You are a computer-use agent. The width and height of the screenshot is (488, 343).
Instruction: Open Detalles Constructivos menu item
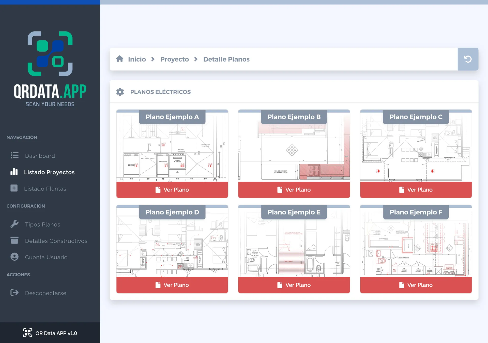coord(56,241)
